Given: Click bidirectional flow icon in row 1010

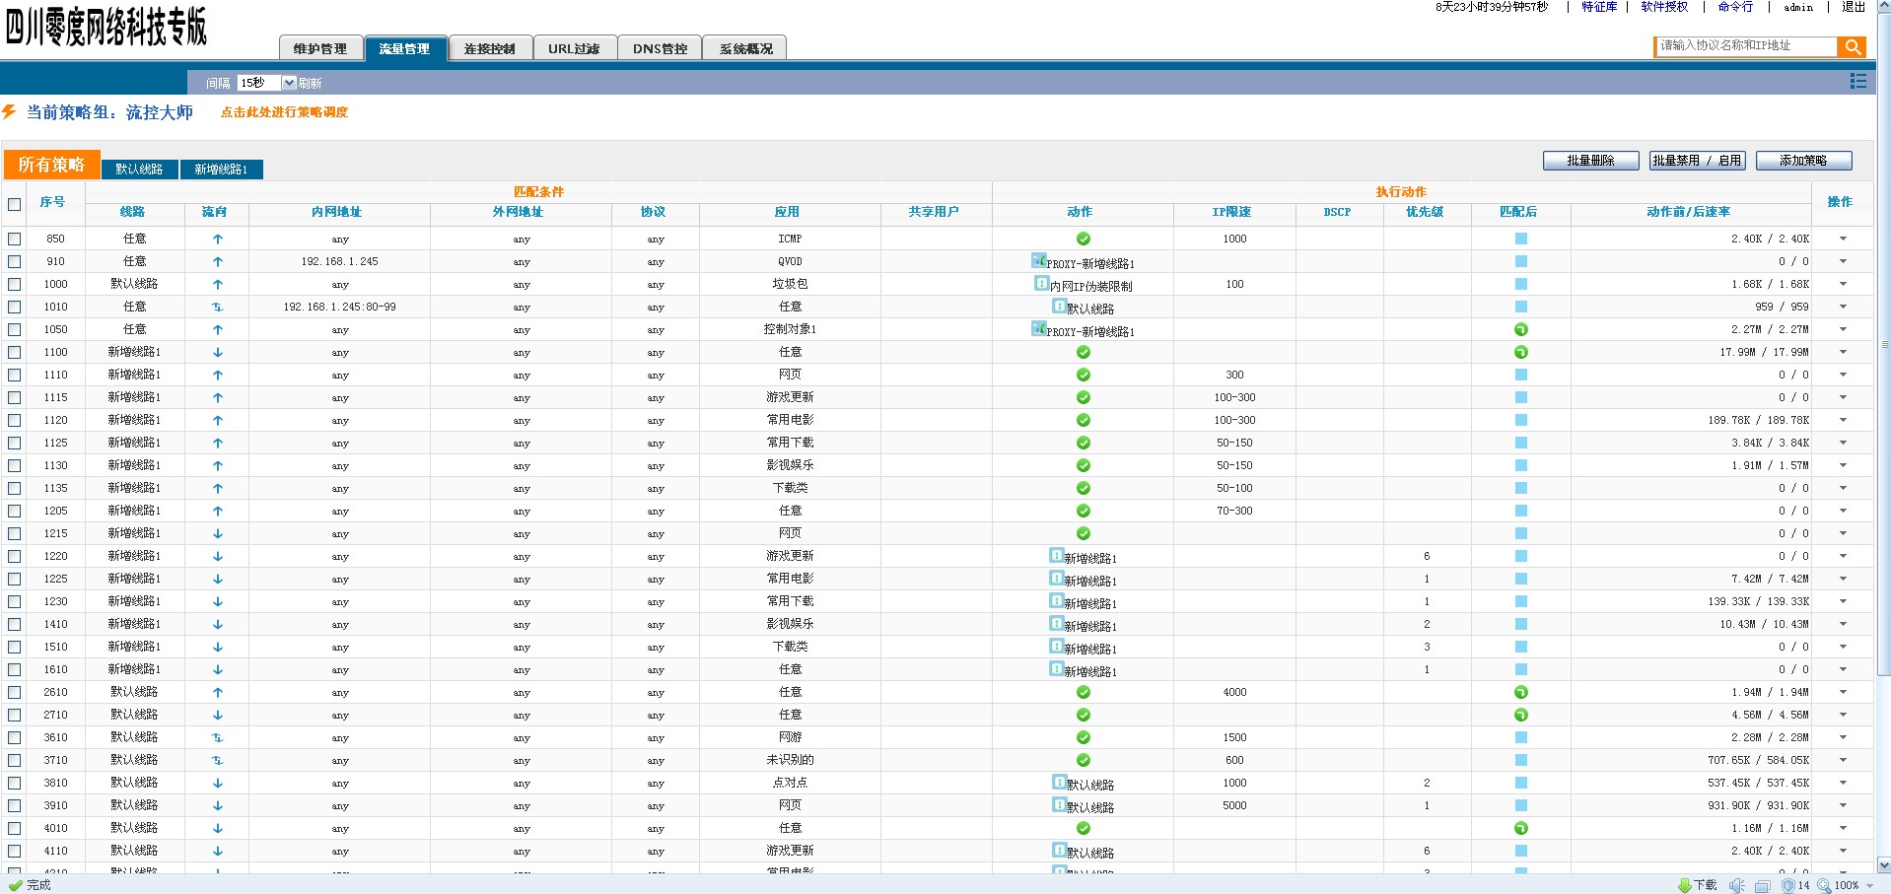Looking at the screenshot, I should pyautogui.click(x=218, y=307).
